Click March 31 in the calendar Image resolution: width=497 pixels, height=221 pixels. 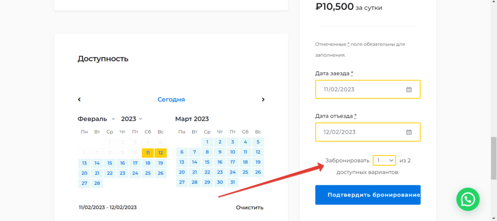pyautogui.click(x=232, y=182)
